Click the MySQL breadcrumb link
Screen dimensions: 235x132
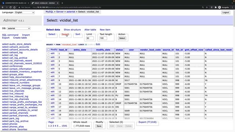tap(50, 12)
